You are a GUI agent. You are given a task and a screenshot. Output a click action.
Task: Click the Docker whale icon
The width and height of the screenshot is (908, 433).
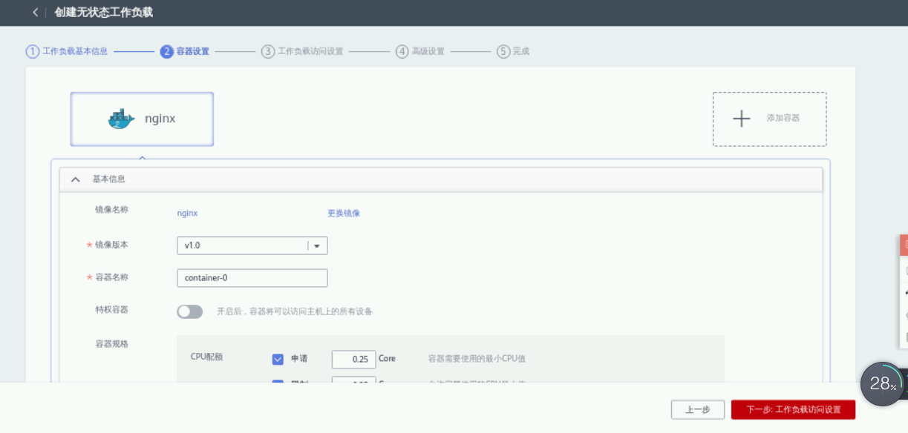[x=122, y=119]
